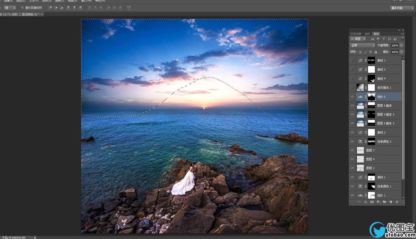Switch to the 动作 tab
The width and height of the screenshot is (416, 239).
point(367,34)
